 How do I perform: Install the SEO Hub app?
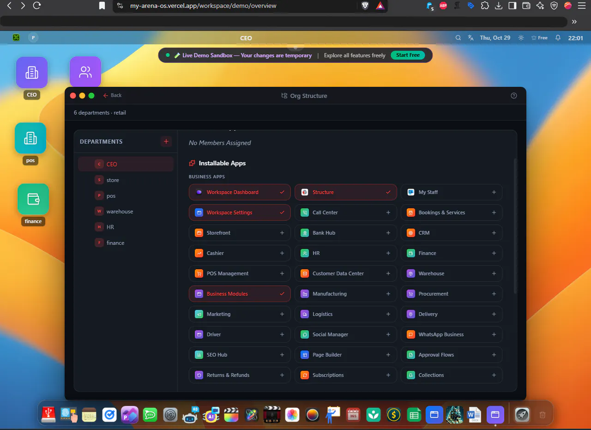tap(240, 355)
